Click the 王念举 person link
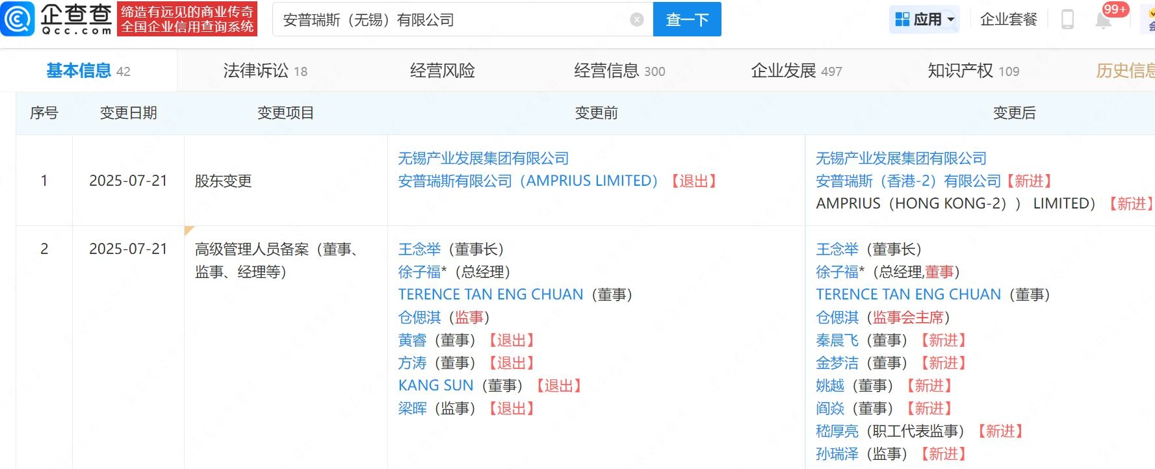The height and width of the screenshot is (469, 1155). (419, 249)
